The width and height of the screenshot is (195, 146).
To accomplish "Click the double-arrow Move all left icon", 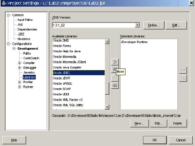I will [115, 85].
